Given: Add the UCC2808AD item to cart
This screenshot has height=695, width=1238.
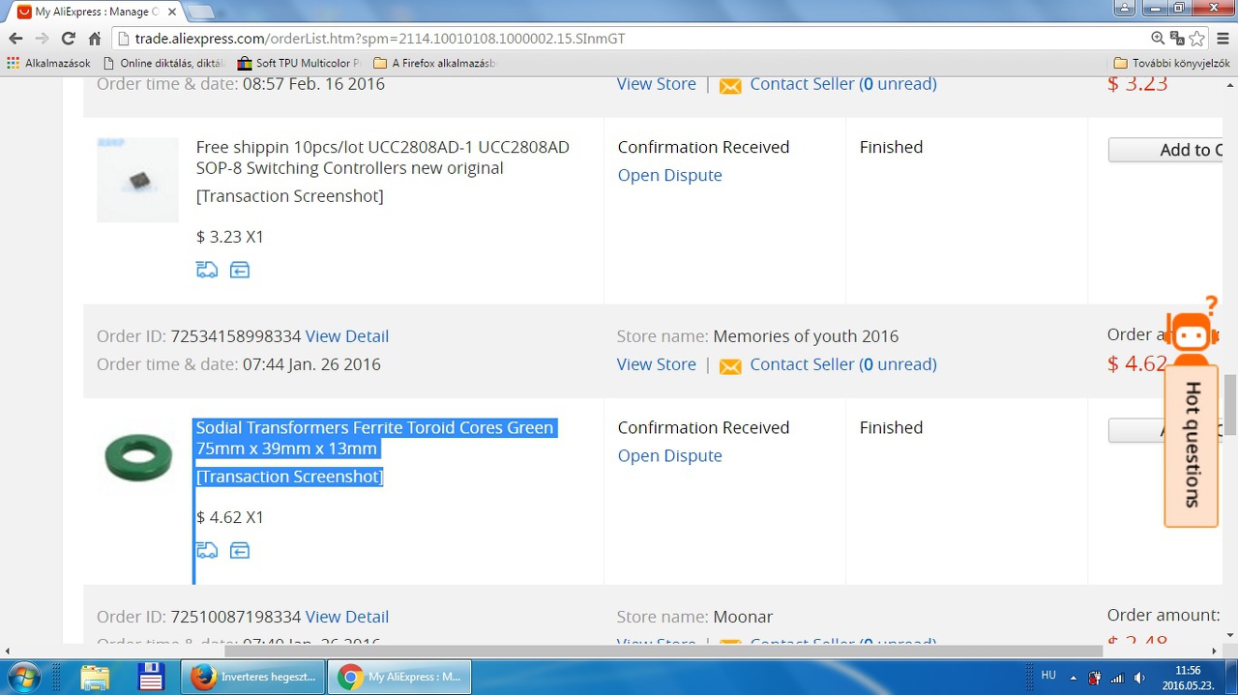Looking at the screenshot, I should tap(1165, 150).
